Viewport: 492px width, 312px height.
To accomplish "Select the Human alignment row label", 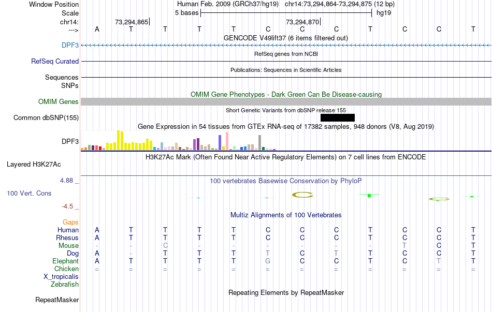I will (x=68, y=230).
